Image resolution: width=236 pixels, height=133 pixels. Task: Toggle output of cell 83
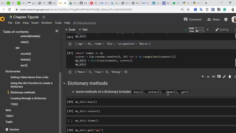pyautogui.click(x=70, y=72)
